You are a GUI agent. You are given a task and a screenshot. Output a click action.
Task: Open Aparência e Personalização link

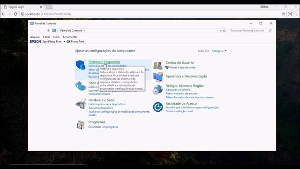tap(186, 76)
